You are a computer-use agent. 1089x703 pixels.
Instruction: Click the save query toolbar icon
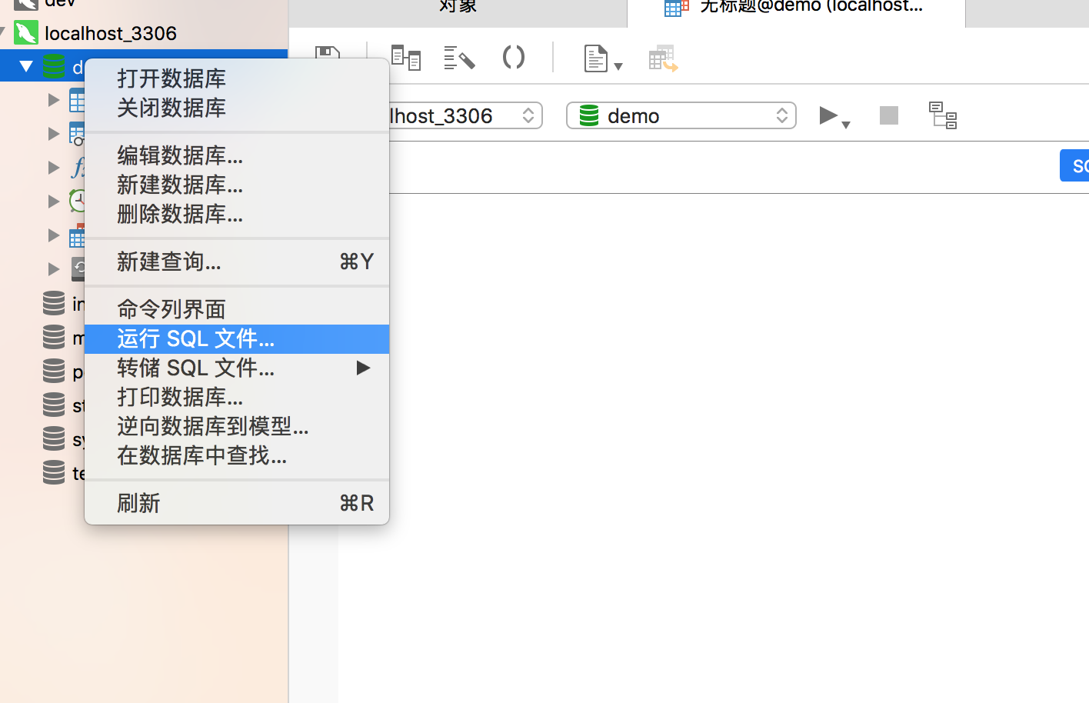328,52
